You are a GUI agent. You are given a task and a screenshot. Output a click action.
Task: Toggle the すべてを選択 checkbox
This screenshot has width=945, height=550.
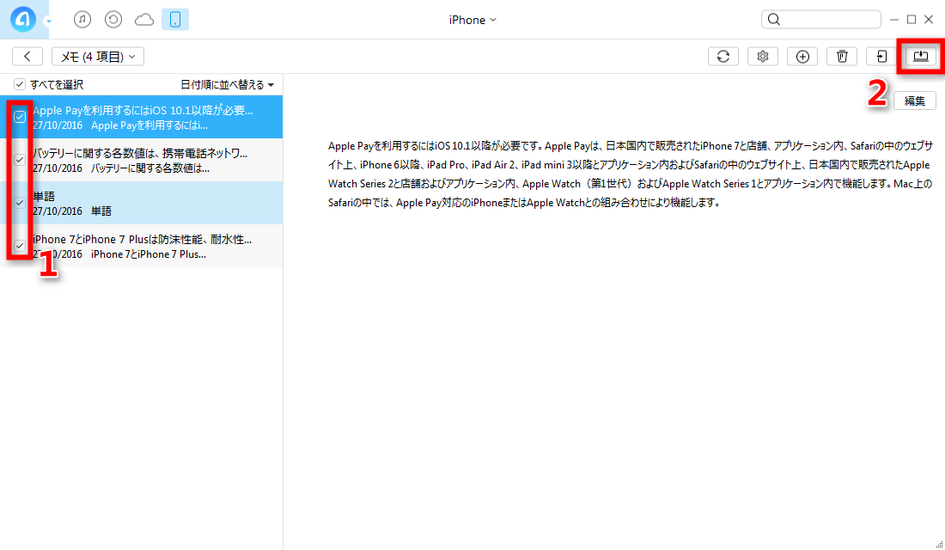[x=20, y=84]
